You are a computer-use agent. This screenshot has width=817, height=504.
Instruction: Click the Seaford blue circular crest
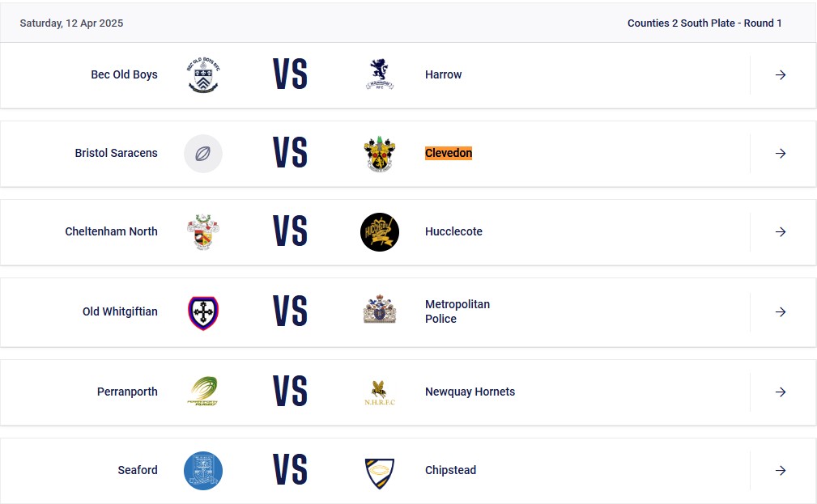pos(203,470)
